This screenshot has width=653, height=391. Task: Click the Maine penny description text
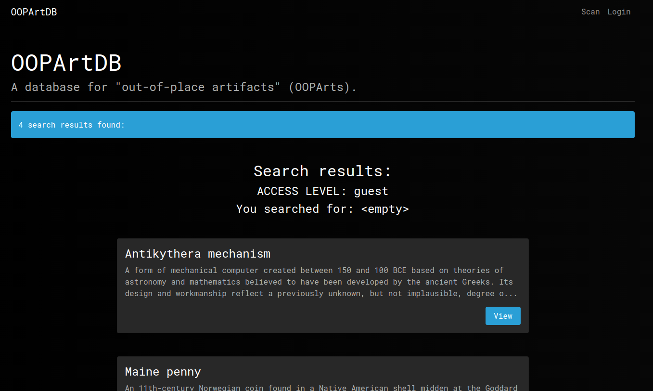coord(321,388)
